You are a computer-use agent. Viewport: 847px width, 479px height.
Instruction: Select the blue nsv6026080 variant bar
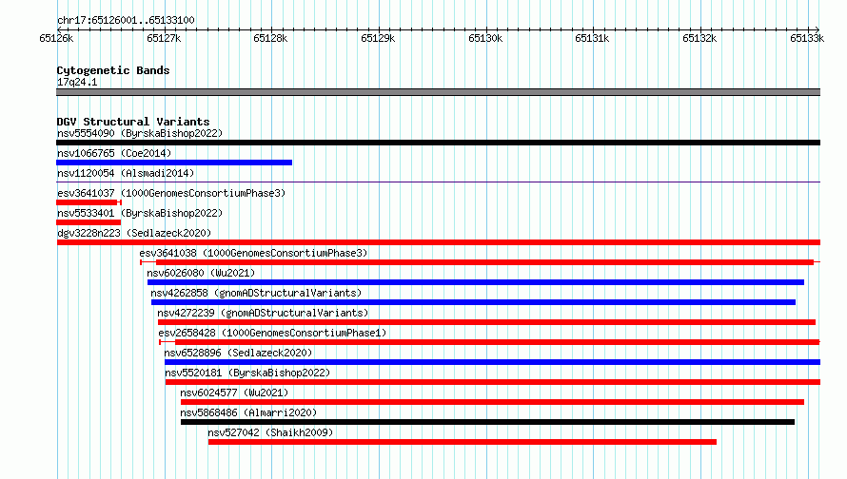(476, 282)
